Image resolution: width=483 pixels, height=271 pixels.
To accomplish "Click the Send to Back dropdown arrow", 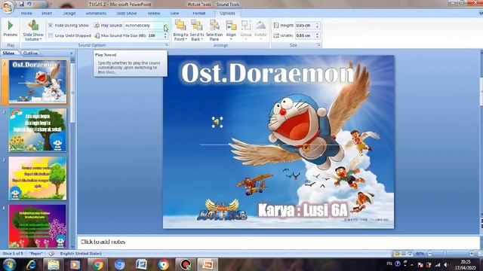I will [x=202, y=39].
